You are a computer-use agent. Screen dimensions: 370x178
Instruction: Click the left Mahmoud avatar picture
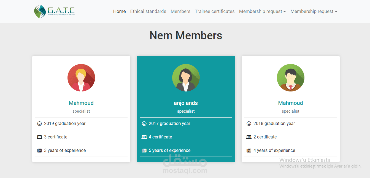[81, 78]
